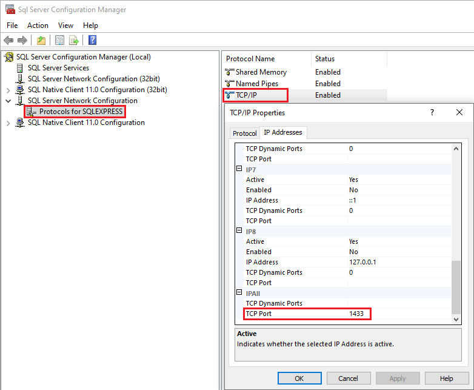Click the Protocol Name column header
Viewport: 474px width, 390px height.
click(267, 59)
